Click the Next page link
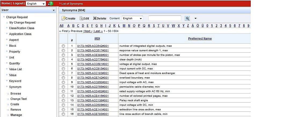302x117 pixels. click(88, 31)
